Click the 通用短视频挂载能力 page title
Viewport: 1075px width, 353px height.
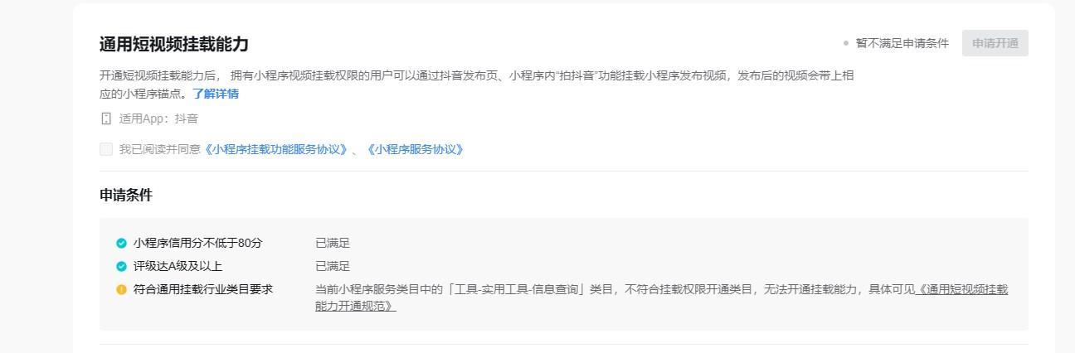click(174, 44)
